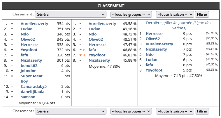221x118 pixels.
Task: Expand the top Tous les groupes dropdown
Action: coord(131,14)
